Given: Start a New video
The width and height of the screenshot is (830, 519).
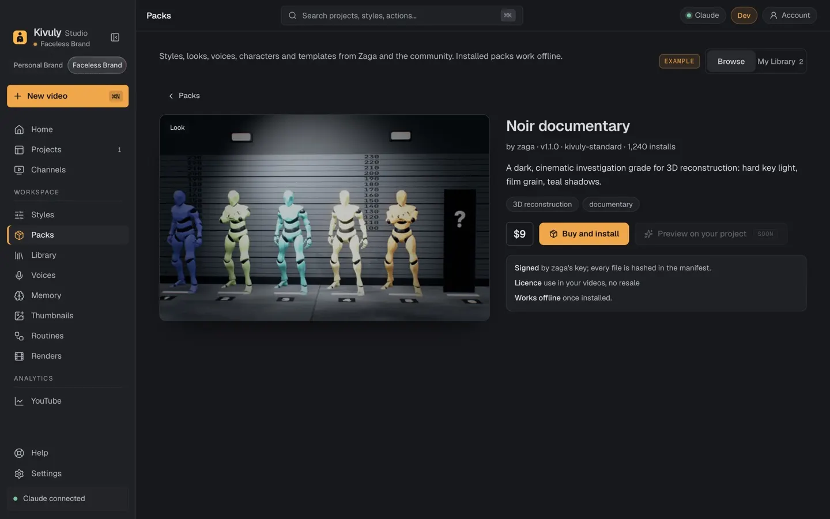Looking at the screenshot, I should [67, 96].
